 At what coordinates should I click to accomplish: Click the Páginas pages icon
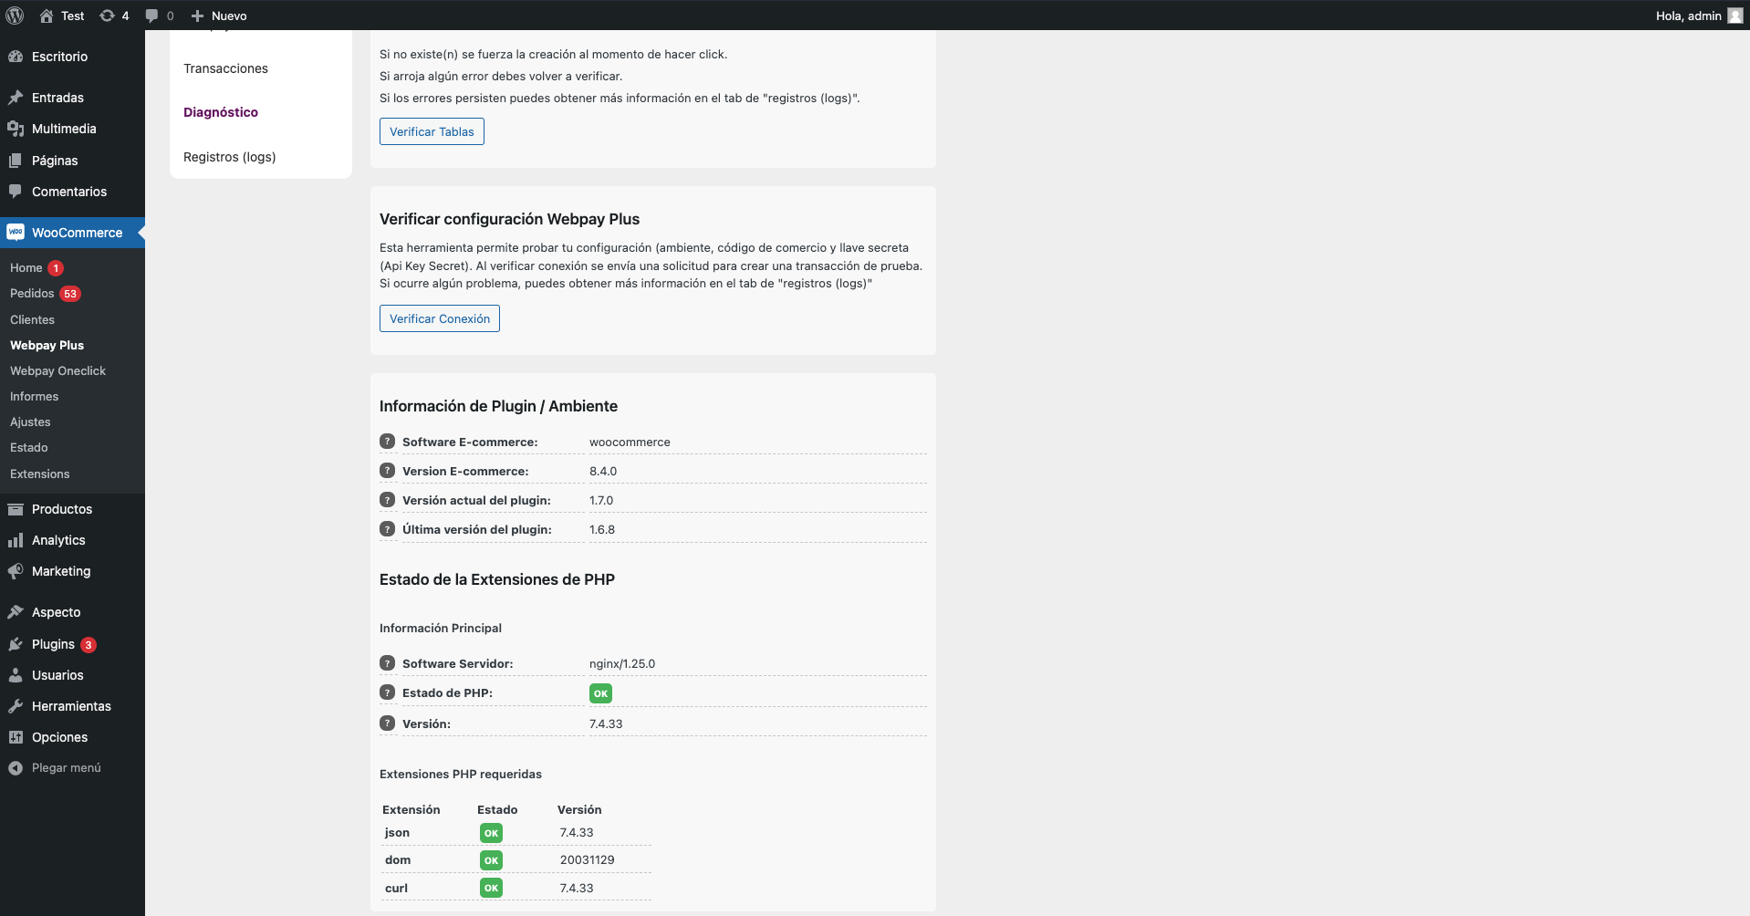pos(16,161)
